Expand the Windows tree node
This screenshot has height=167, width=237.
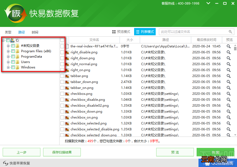click(8, 67)
